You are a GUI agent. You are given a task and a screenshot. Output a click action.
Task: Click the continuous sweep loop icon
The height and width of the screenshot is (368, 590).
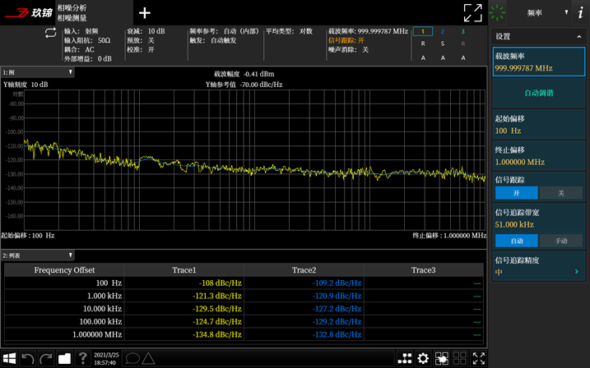50,33
